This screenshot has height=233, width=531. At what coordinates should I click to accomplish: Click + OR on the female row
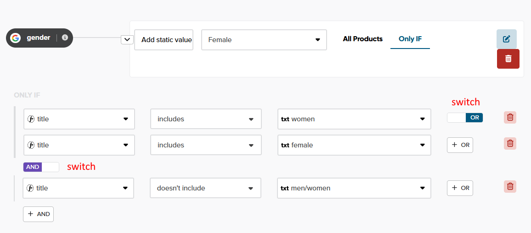coord(460,145)
